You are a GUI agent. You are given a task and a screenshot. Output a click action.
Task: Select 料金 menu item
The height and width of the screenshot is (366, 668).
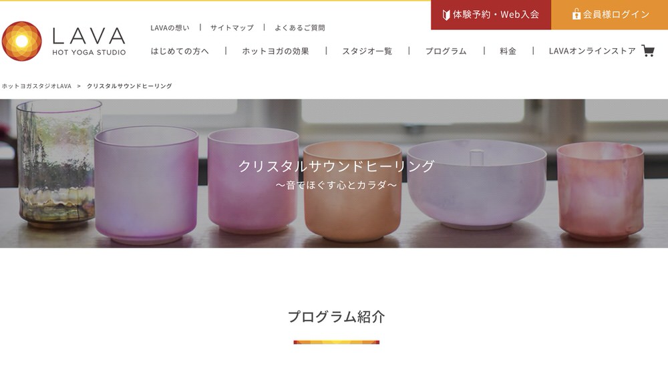[x=508, y=51]
